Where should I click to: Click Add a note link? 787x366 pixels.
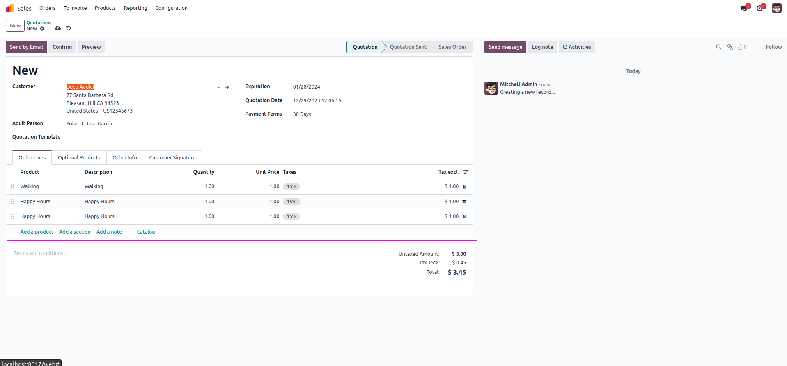point(109,232)
